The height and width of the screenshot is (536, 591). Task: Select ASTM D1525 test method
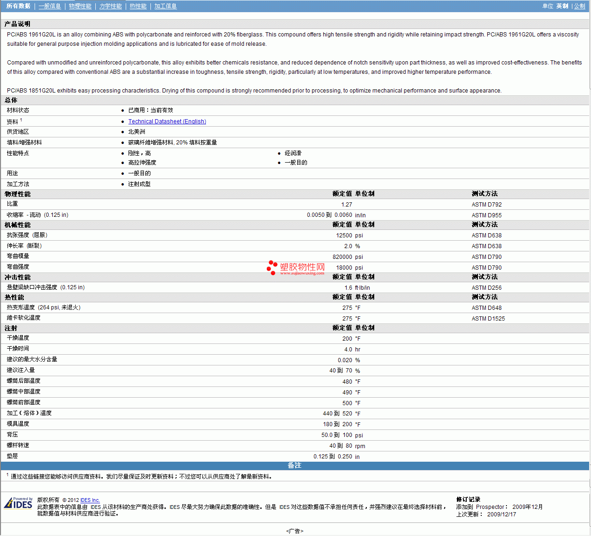[x=488, y=319]
